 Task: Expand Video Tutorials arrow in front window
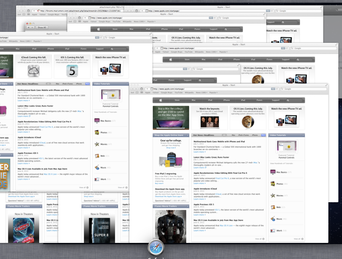coord(303,135)
